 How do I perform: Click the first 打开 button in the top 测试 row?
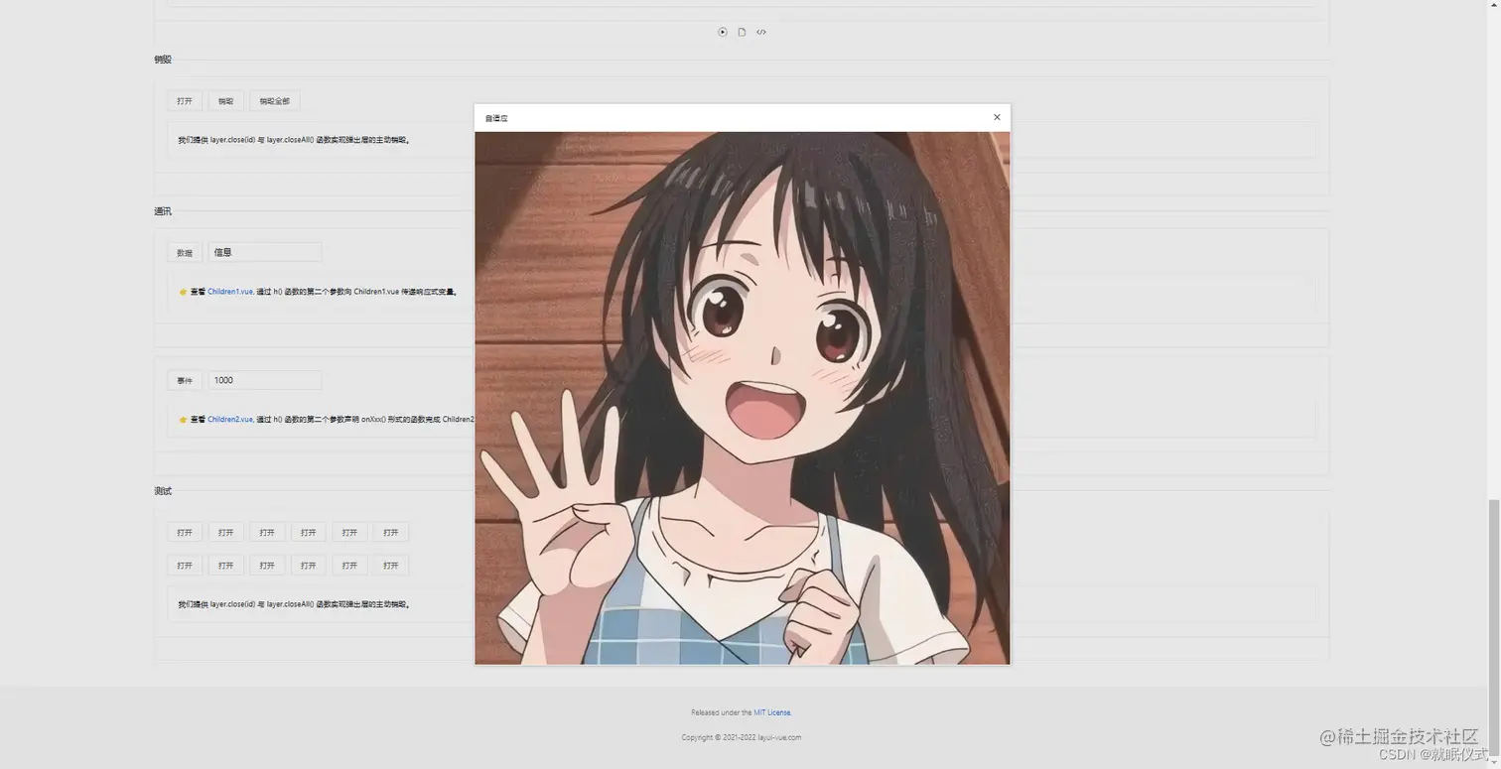pyautogui.click(x=185, y=533)
